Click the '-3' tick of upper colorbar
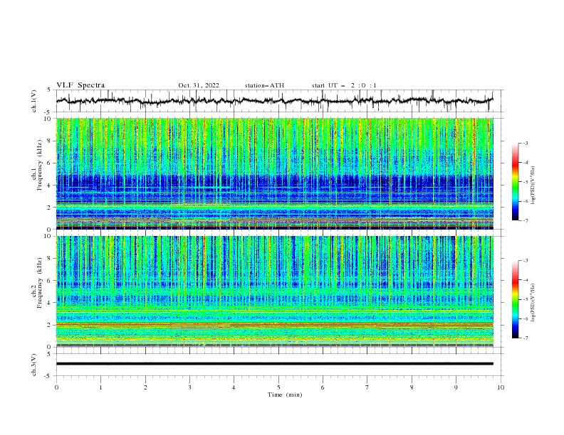 click(x=525, y=143)
